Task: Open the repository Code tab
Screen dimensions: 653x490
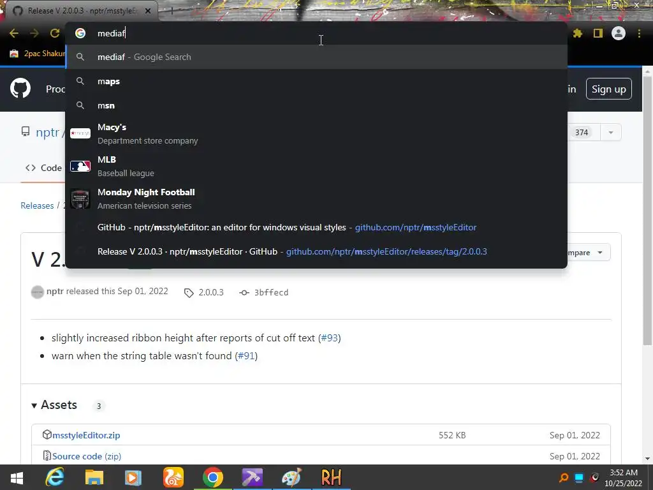Action: tap(43, 168)
